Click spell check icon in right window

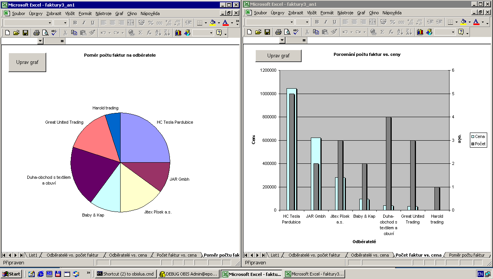pos(296,32)
